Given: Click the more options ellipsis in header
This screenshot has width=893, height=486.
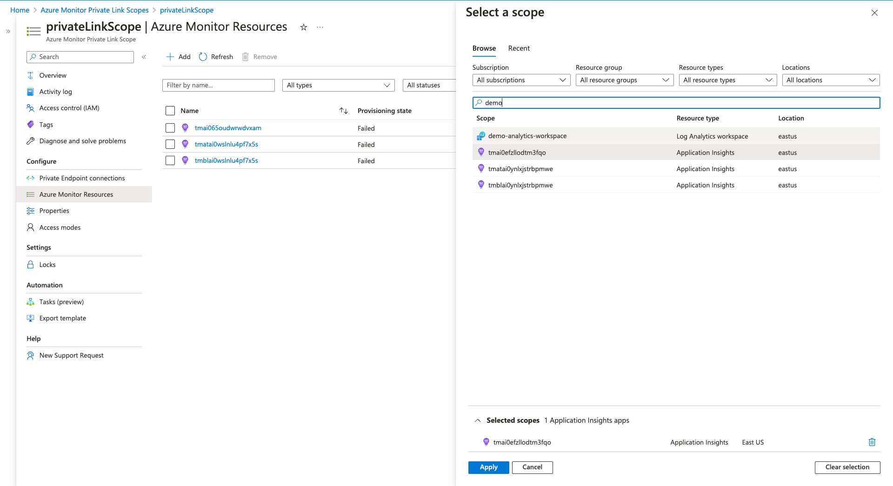Looking at the screenshot, I should coord(320,27).
